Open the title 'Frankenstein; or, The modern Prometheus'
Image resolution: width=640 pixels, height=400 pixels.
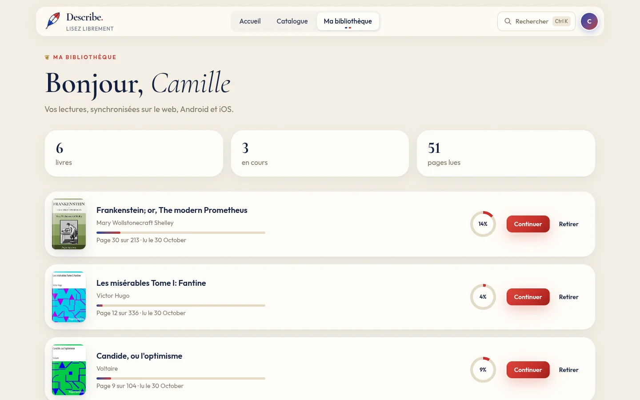172,210
